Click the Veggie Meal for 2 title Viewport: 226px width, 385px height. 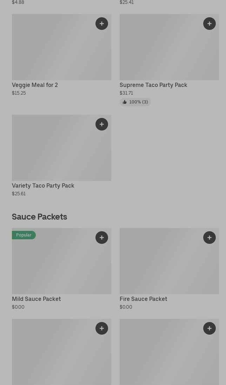point(35,85)
